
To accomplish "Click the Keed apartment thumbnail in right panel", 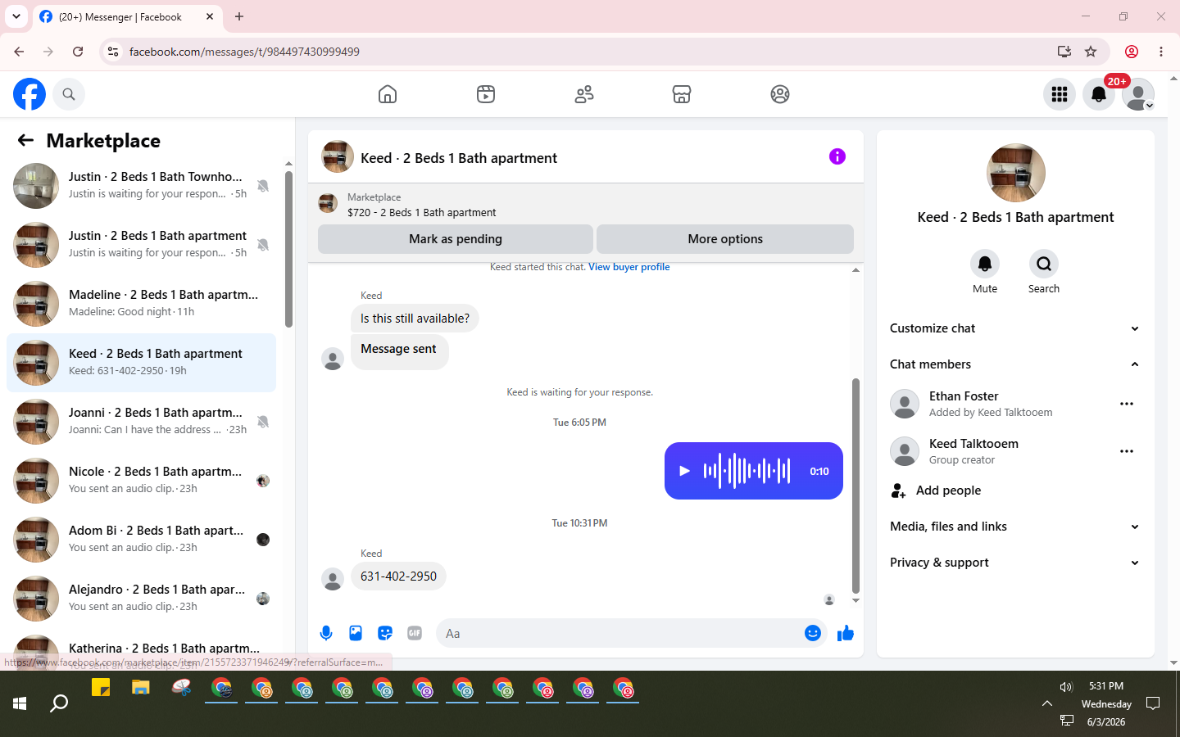I will (x=1016, y=173).
